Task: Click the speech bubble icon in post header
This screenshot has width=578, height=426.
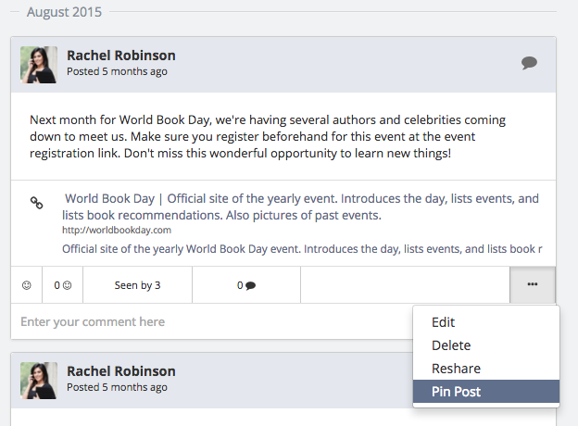Action: (x=529, y=63)
